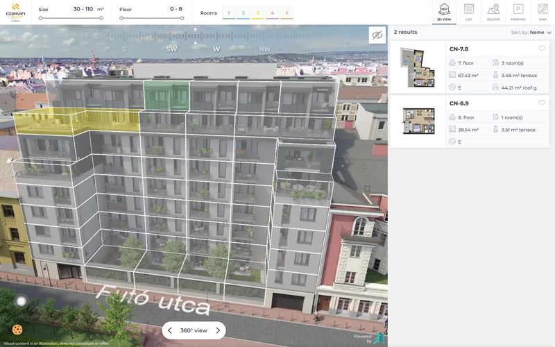Switch to the 3D View tab

444,12
